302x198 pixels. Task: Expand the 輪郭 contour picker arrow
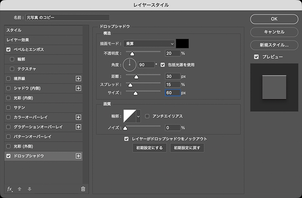138,116
